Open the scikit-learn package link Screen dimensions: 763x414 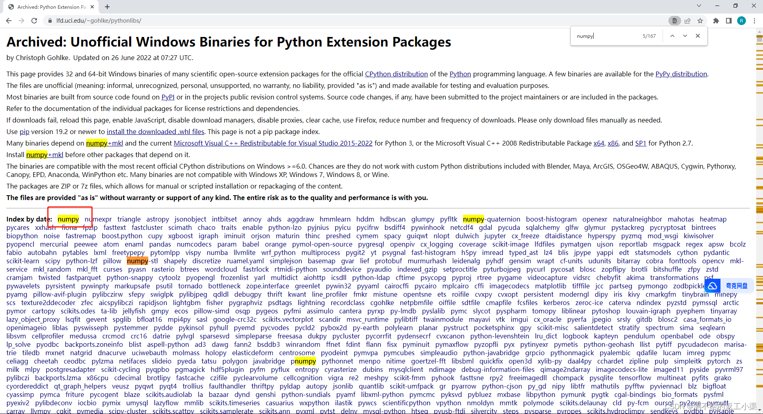coord(23,261)
